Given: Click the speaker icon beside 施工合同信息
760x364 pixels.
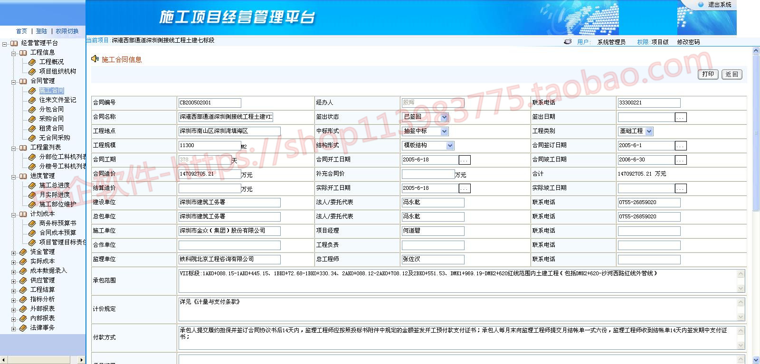Looking at the screenshot, I should pyautogui.click(x=95, y=59).
